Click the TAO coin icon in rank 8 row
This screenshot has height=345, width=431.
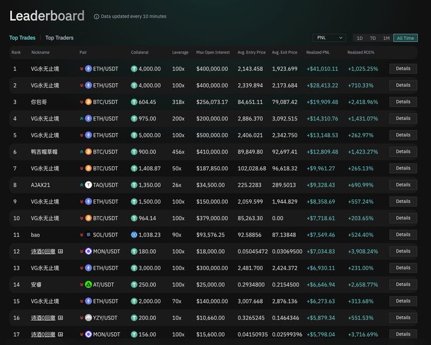point(89,185)
